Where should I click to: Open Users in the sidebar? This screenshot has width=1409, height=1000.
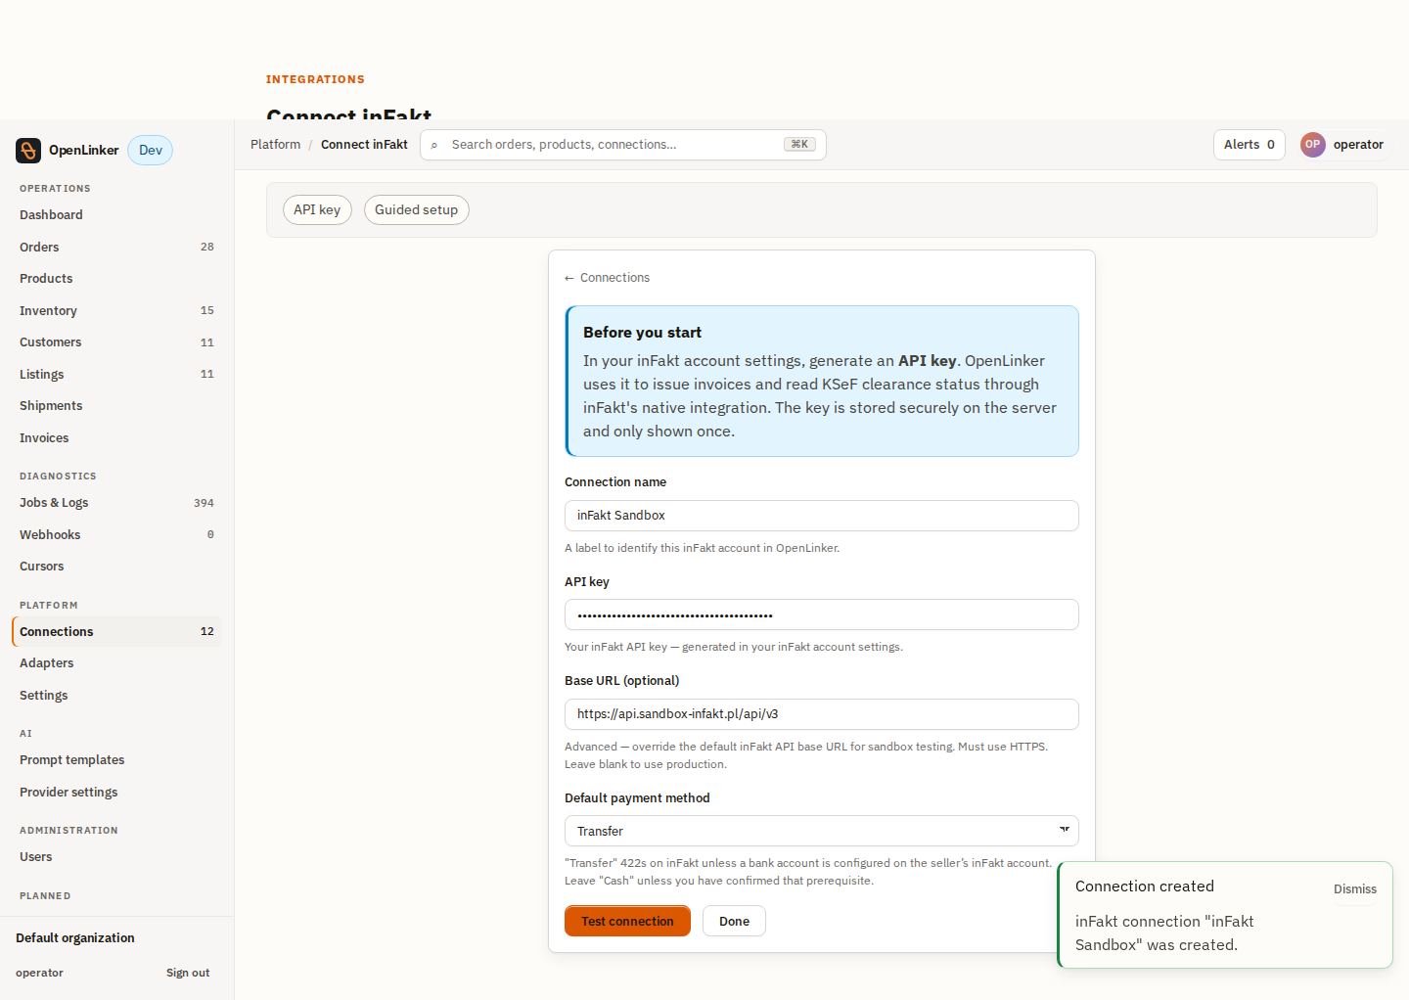(x=116, y=856)
